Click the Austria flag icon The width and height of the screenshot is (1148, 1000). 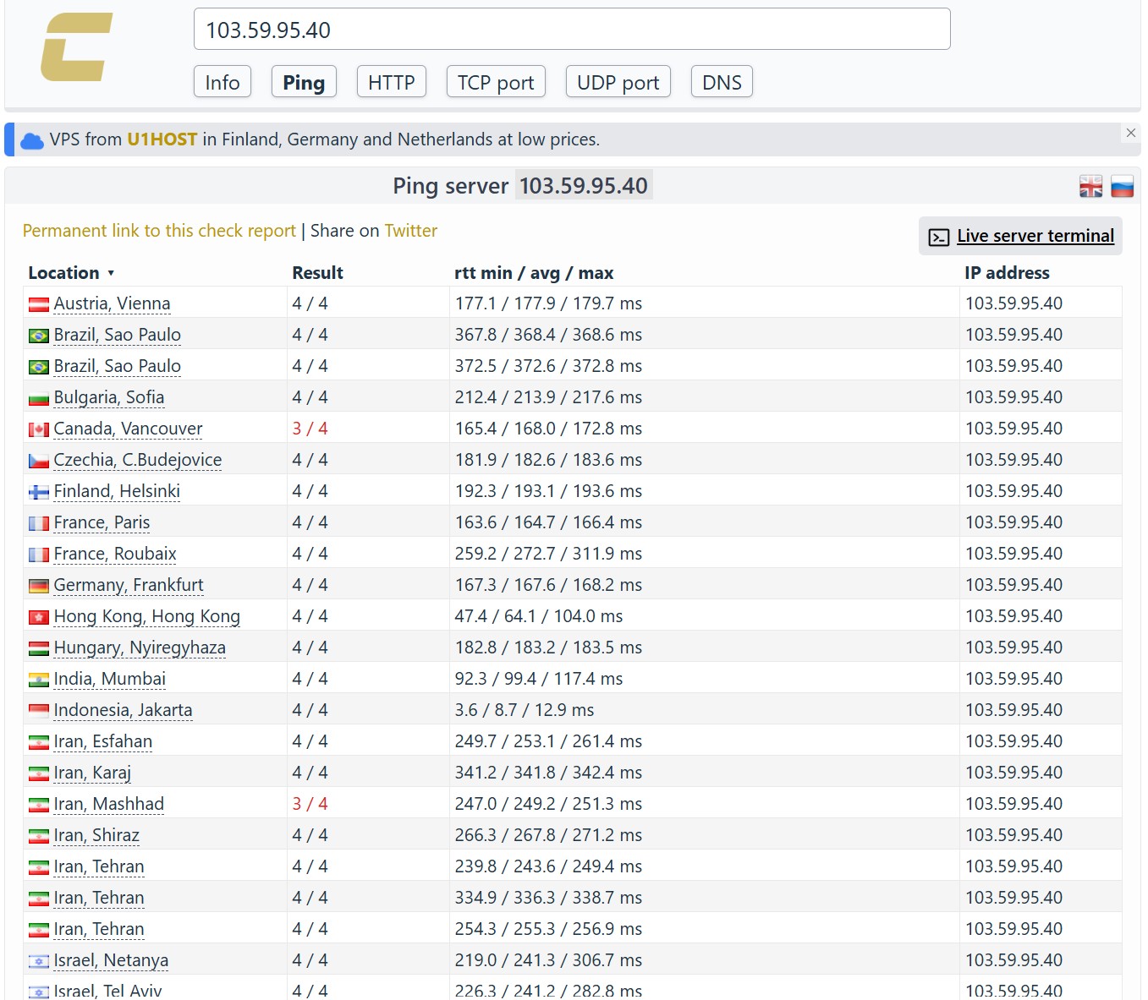point(39,305)
